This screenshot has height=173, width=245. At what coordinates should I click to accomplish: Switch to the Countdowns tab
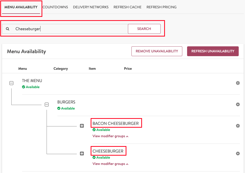(55, 7)
